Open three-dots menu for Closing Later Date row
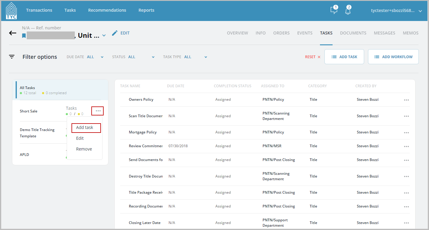The image size is (429, 230). [406, 223]
